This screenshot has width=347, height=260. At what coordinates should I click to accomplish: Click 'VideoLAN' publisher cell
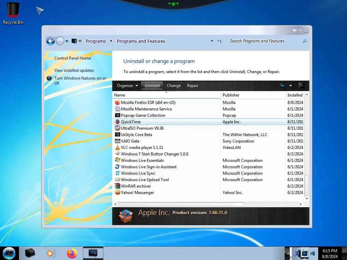tap(231, 148)
